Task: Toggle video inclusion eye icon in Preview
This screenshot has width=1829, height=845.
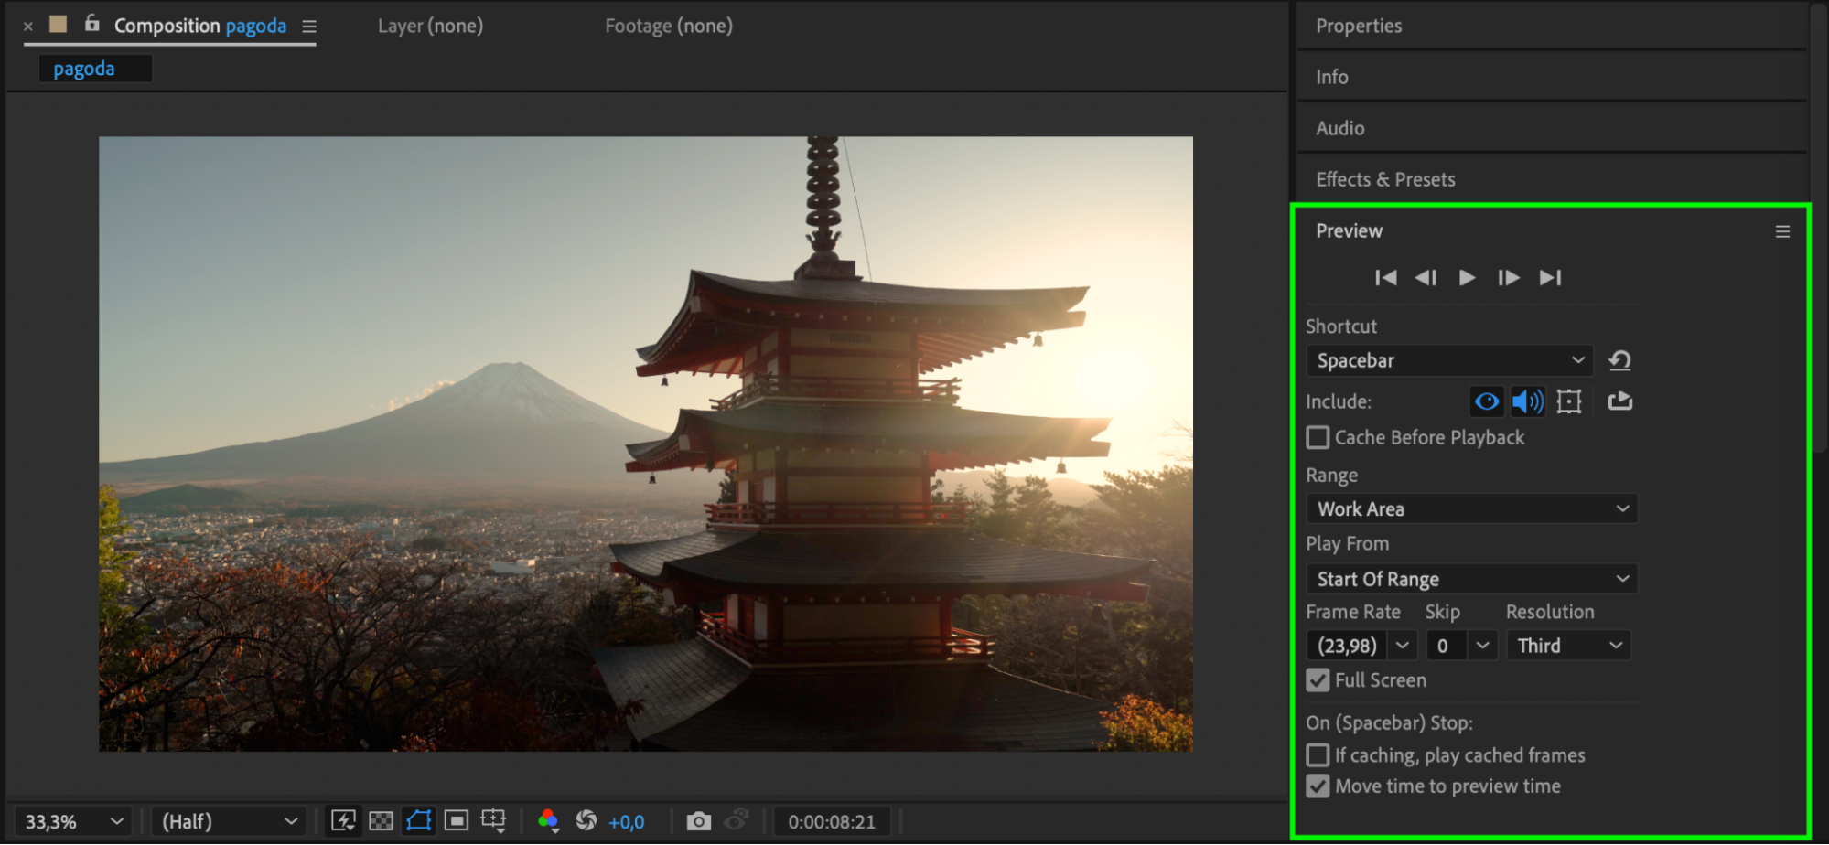Action: 1487,401
